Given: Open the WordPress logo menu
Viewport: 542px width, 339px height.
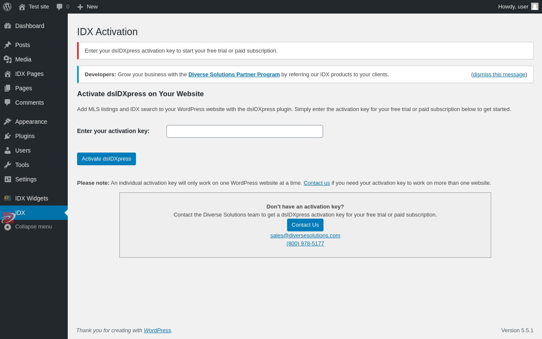Looking at the screenshot, I should point(7,7).
